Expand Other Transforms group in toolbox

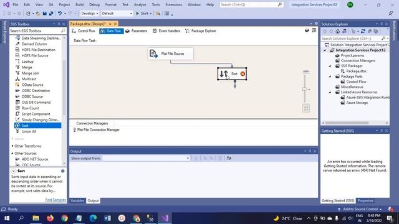(12, 146)
